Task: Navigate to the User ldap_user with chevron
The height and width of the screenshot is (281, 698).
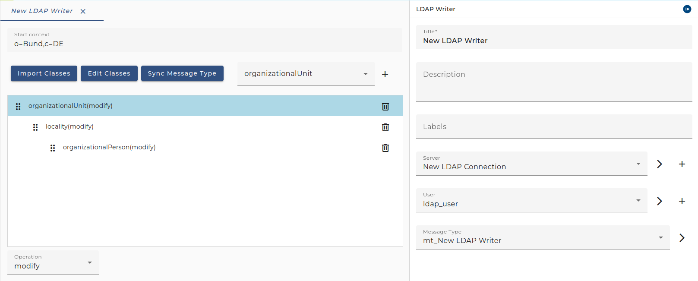Action: pos(660,201)
